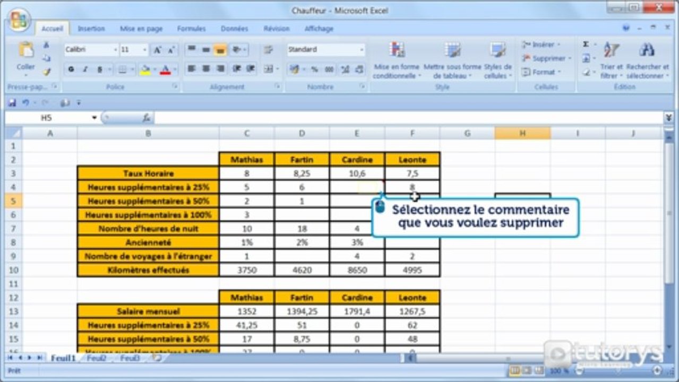Screen dimensions: 679x382
Task: Click Rechercher et sélectionner button
Action: (647, 60)
